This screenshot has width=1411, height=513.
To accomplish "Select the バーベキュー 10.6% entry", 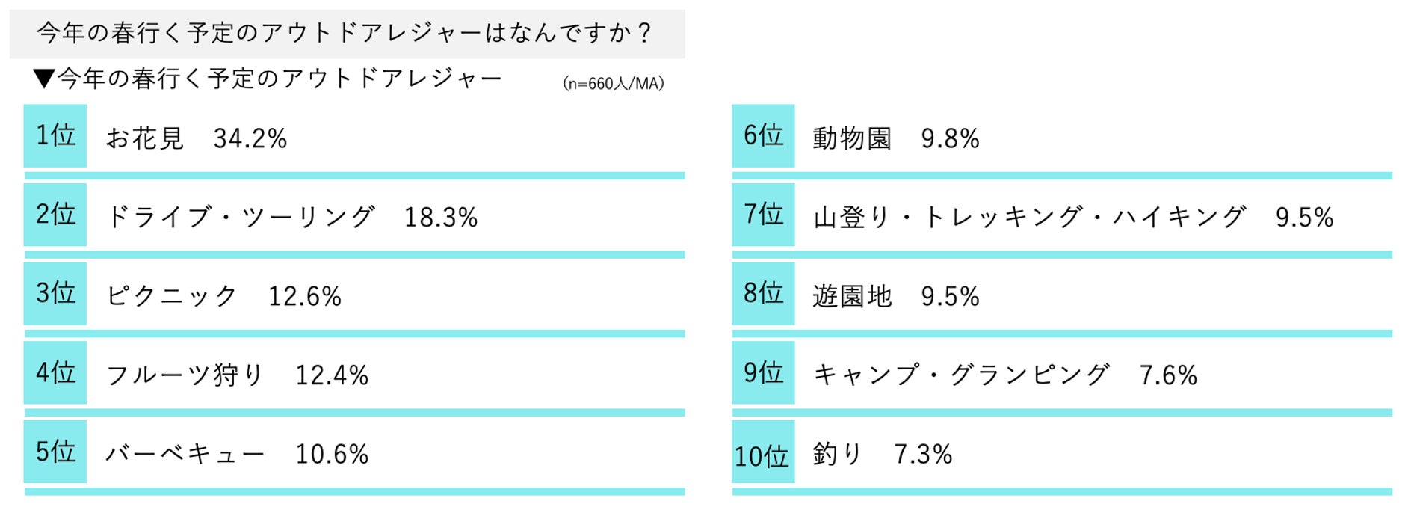I will [x=237, y=454].
